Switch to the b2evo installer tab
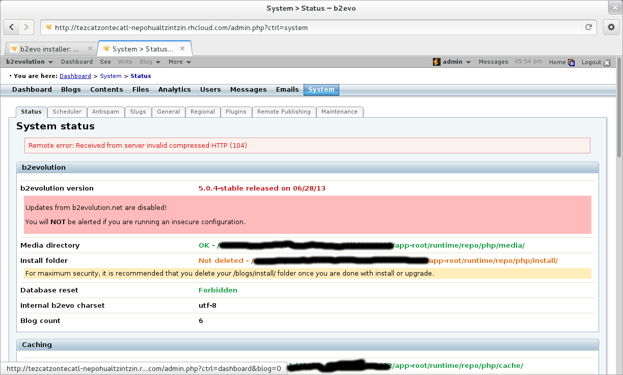This screenshot has width=623, height=375. coord(50,49)
